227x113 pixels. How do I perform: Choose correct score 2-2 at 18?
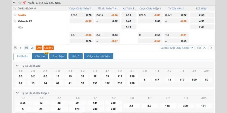click(x=169, y=80)
